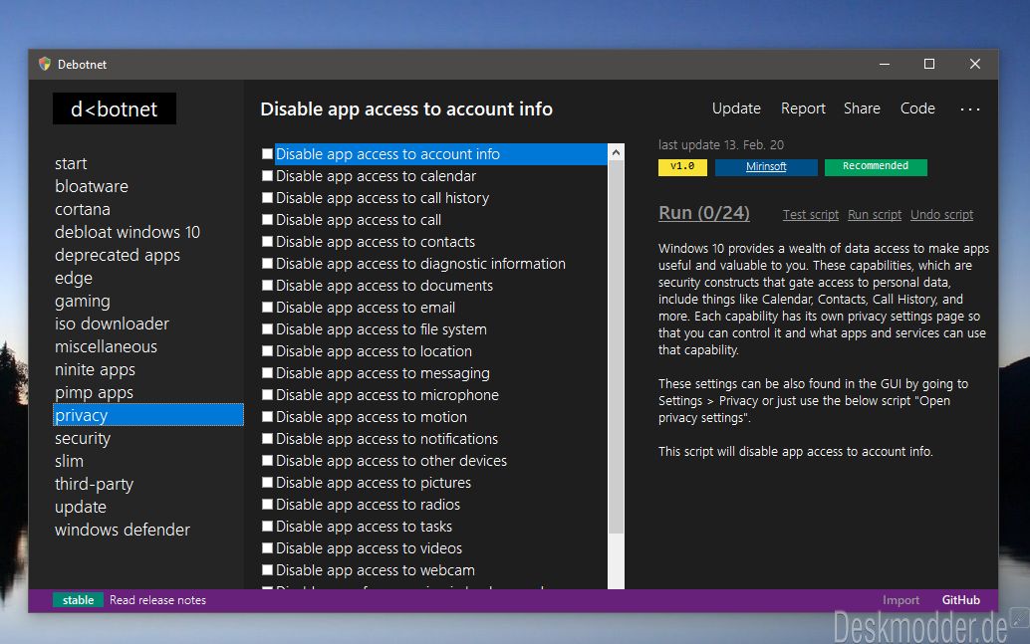Click the 'Test script' link

point(811,215)
